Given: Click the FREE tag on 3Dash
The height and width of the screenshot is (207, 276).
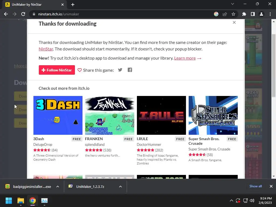Looking at the screenshot, I should point(77,139).
